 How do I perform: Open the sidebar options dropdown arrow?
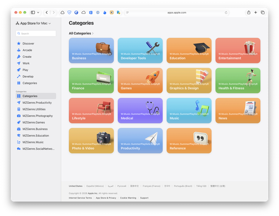click(x=38, y=12)
